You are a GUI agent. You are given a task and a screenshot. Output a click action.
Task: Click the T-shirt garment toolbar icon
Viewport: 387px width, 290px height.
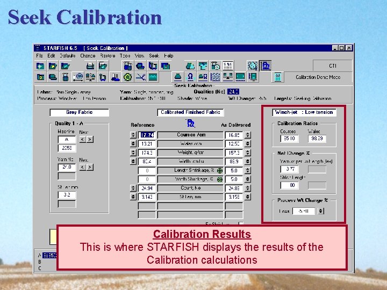(203, 66)
